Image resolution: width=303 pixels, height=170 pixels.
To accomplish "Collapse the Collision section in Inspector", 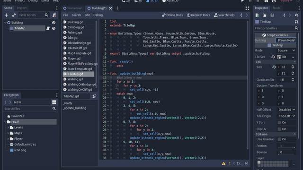I will point(275,134).
